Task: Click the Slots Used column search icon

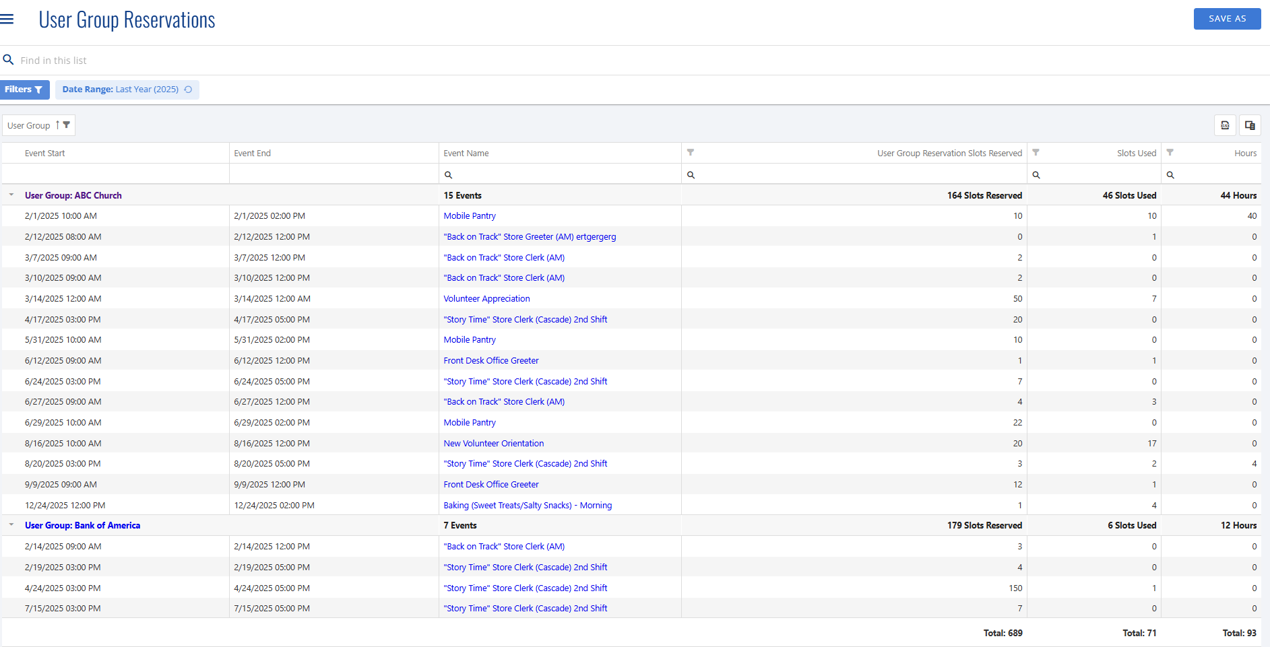Action: click(x=1036, y=175)
